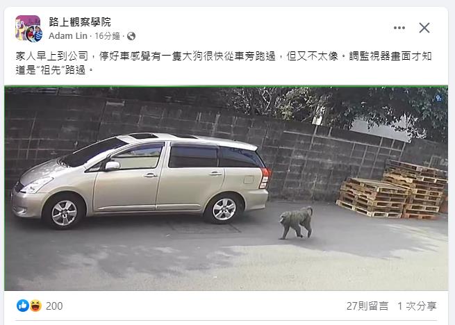Click the gold minivan in the photo

(141, 180)
